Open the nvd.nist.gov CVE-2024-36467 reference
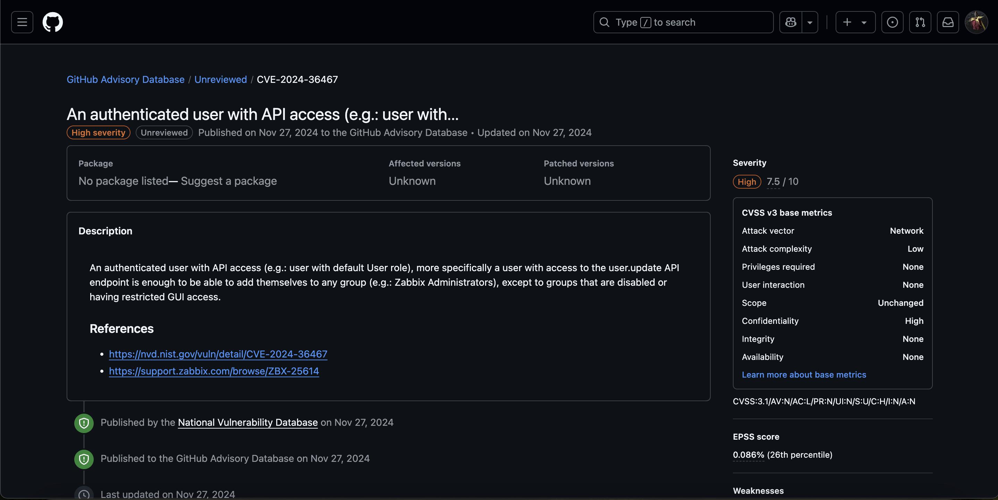998x500 pixels. point(218,354)
